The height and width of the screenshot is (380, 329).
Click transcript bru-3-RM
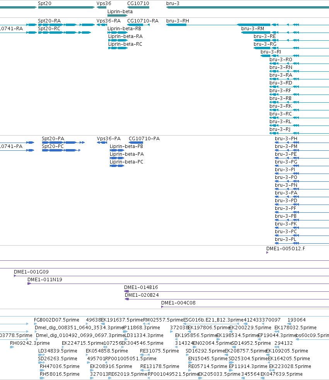tap(252, 29)
